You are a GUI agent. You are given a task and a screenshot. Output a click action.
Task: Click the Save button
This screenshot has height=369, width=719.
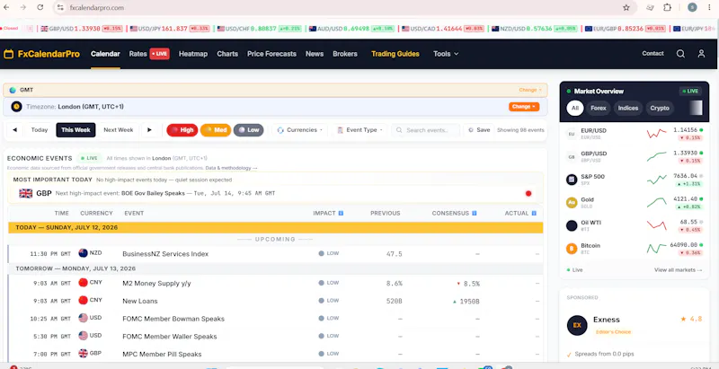[x=479, y=130]
